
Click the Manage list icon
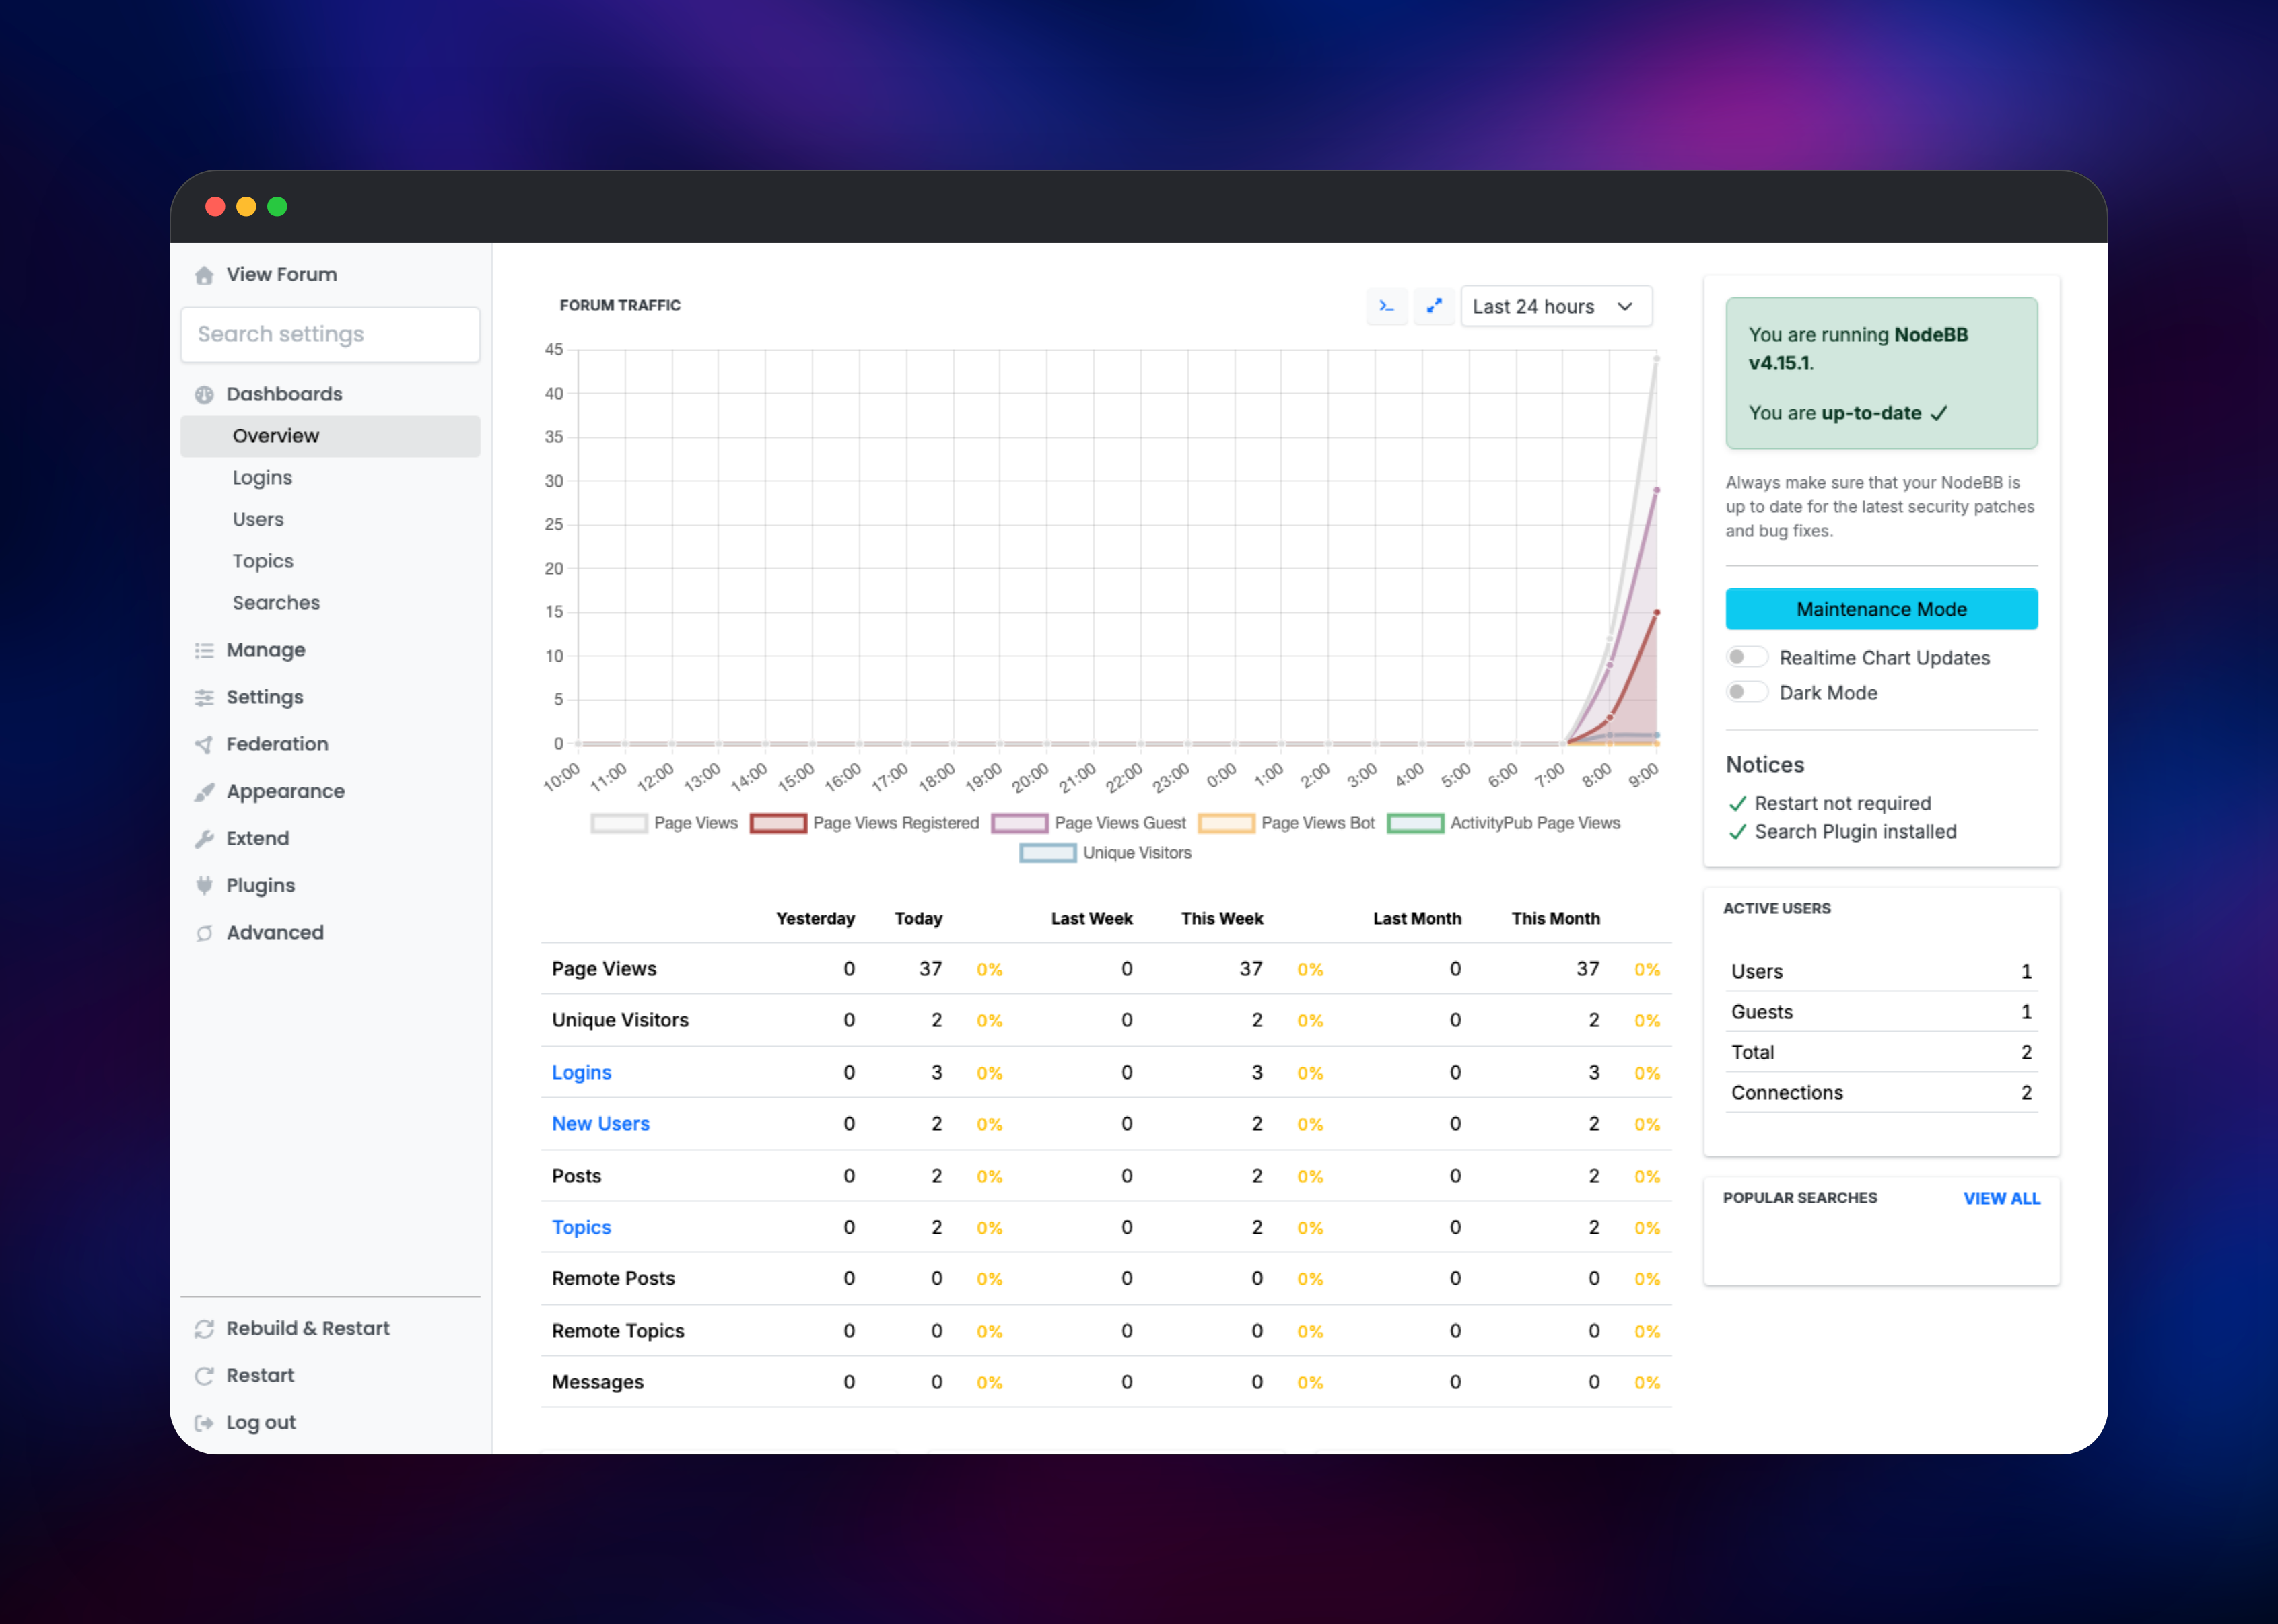[204, 651]
